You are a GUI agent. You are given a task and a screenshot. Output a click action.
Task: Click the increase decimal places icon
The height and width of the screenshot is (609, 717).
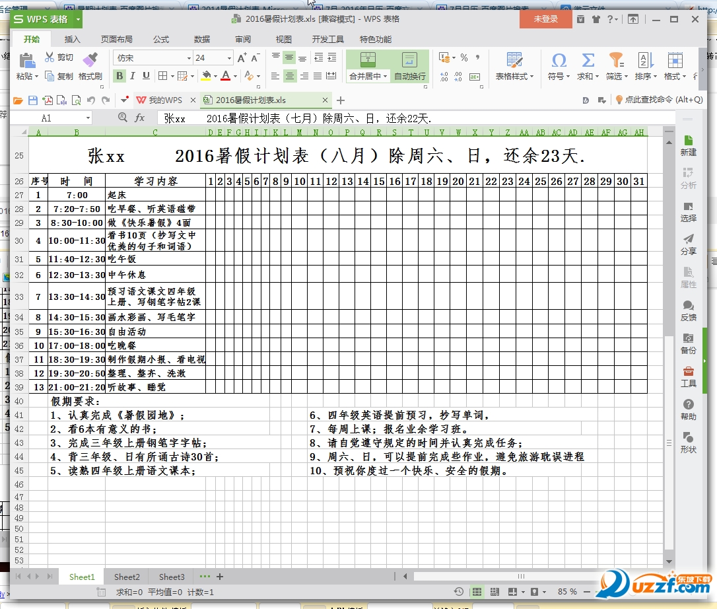(x=444, y=77)
